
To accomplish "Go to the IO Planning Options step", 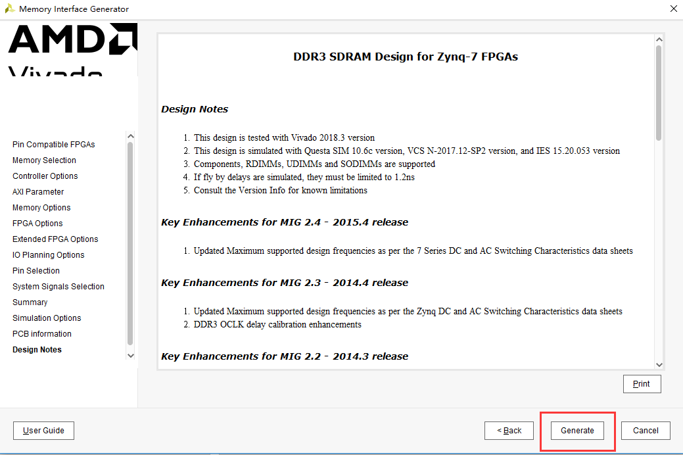I will [49, 255].
